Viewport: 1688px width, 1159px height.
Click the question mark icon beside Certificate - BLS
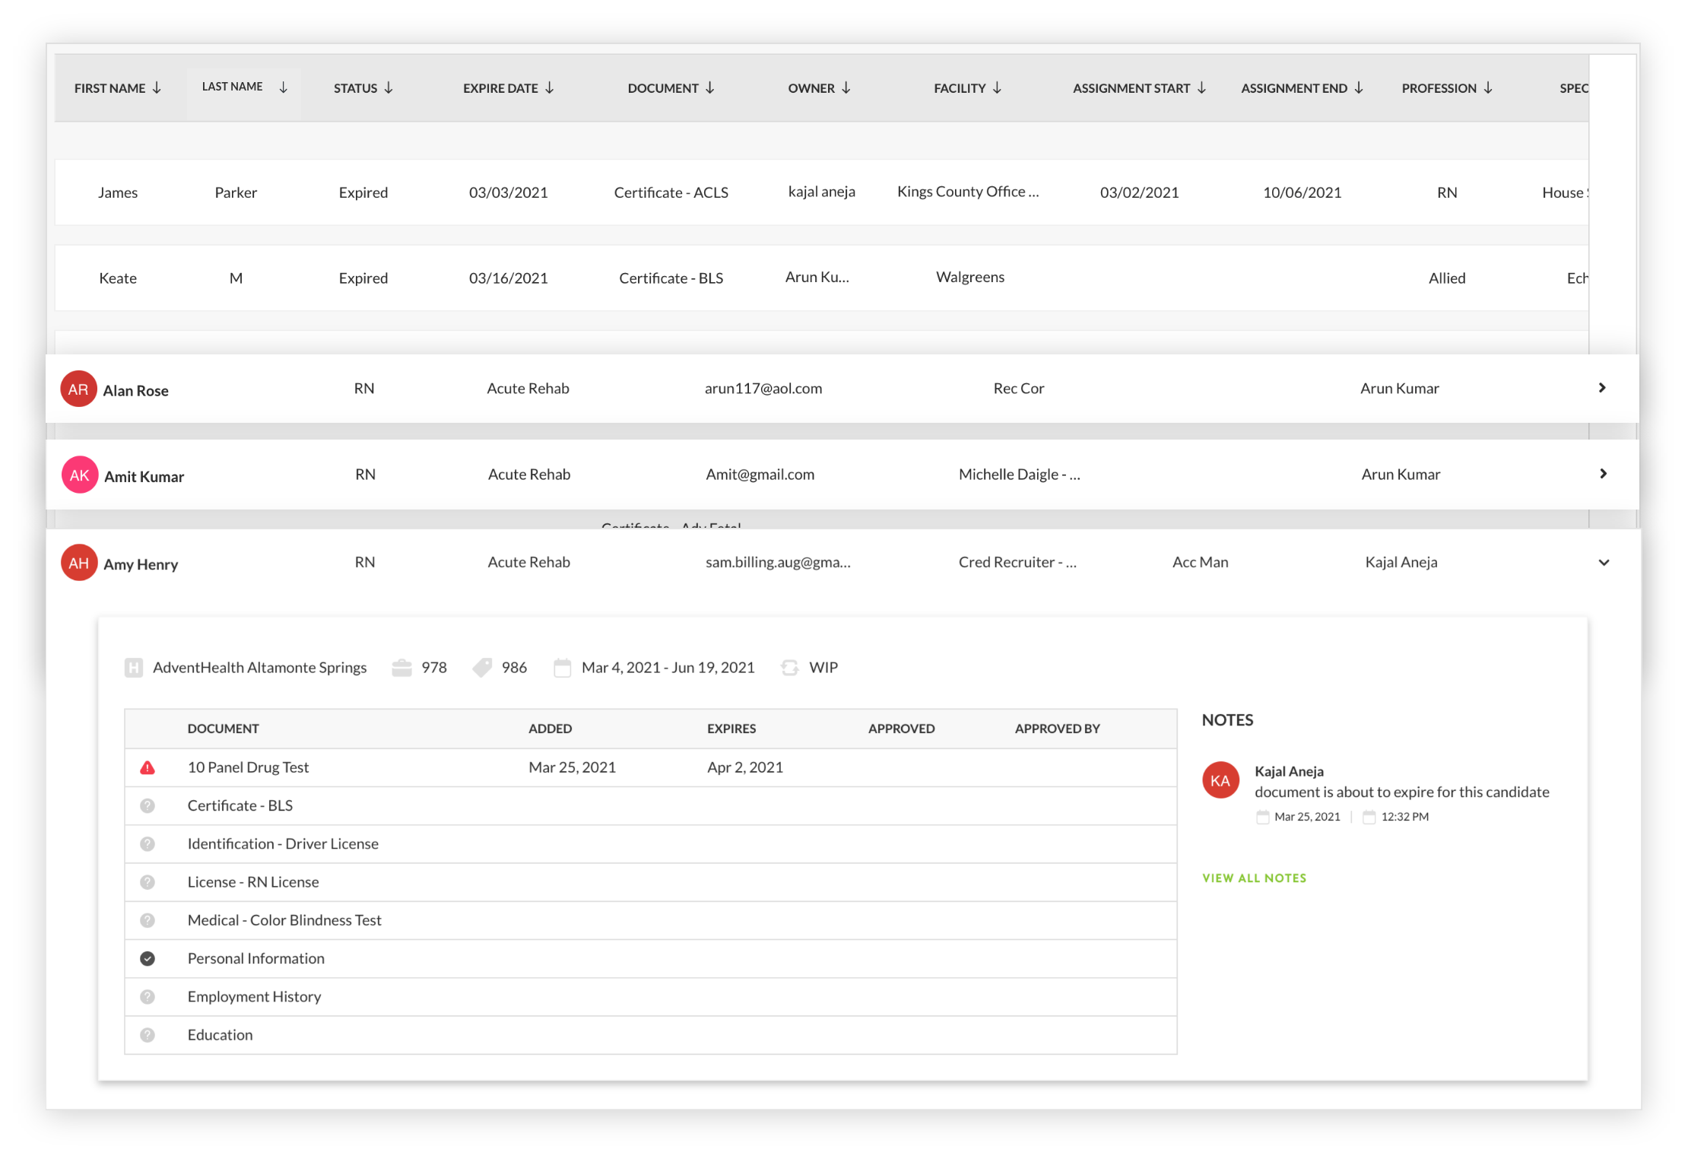pos(148,805)
